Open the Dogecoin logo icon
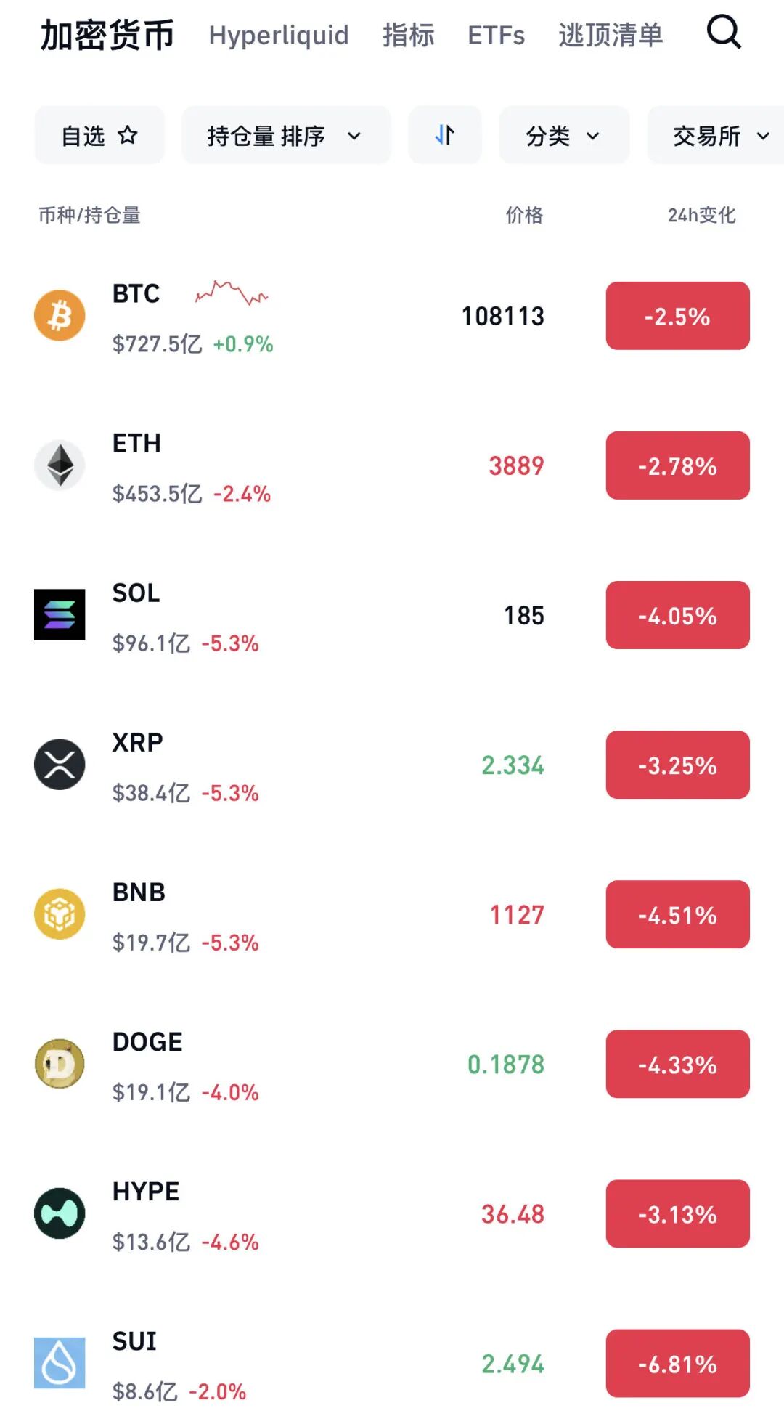784x1424 pixels. point(60,1063)
